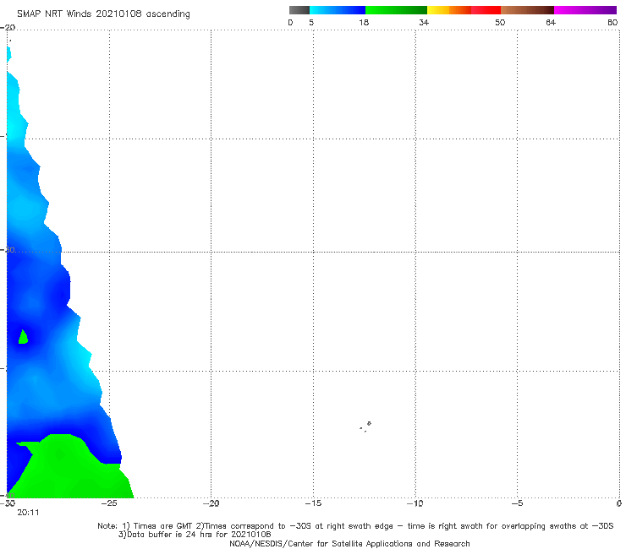
Task: Click the longitude axis label '-5'
Action: point(517,503)
